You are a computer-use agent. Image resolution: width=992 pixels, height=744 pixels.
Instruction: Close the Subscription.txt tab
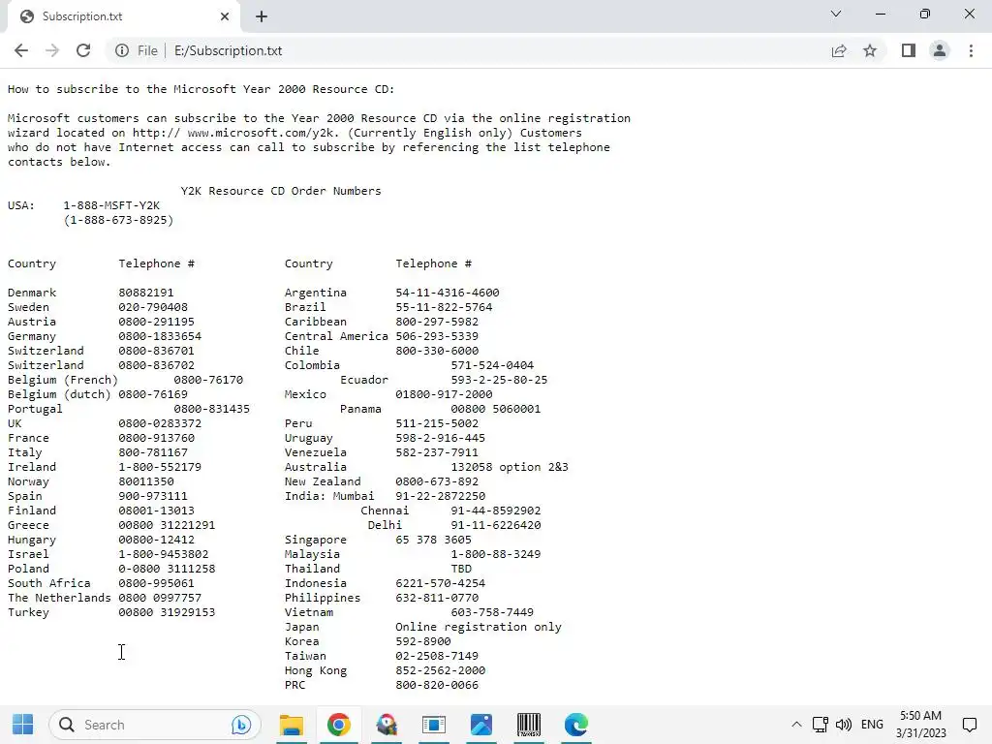225,16
